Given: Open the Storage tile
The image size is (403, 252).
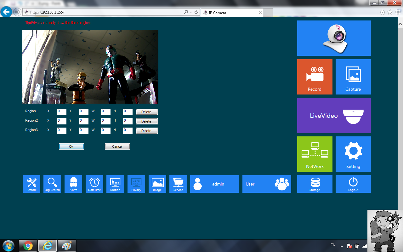Looking at the screenshot, I should pos(315,184).
